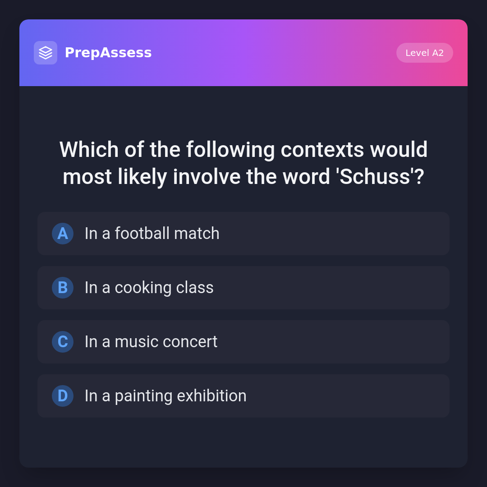This screenshot has width=487, height=487.
Task: Click the PrepAssess stacked layers logo icon
Action: pyautogui.click(x=46, y=53)
